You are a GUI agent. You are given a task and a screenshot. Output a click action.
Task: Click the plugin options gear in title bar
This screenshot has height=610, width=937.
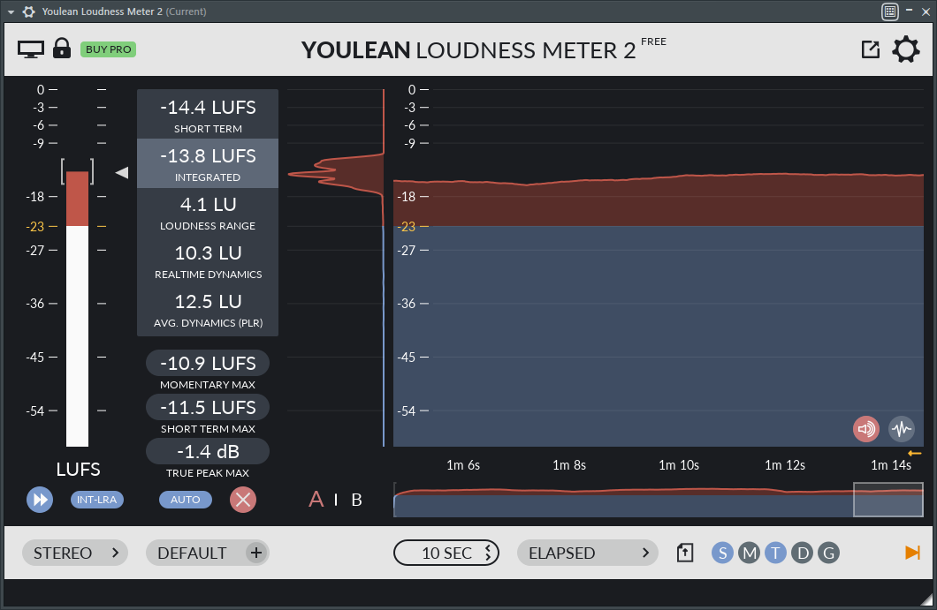(x=28, y=11)
